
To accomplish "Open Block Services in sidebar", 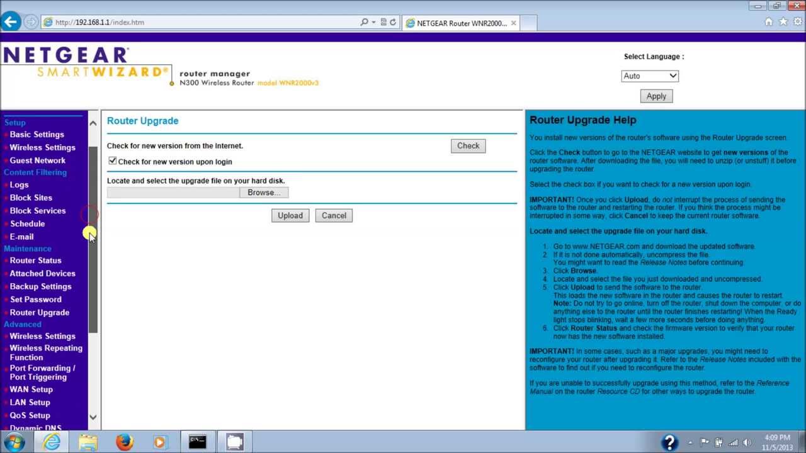I will click(x=37, y=211).
